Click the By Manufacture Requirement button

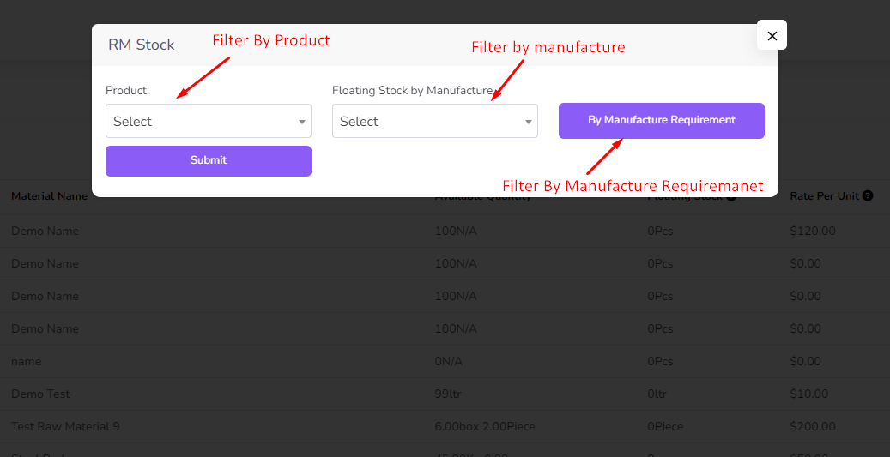(661, 121)
